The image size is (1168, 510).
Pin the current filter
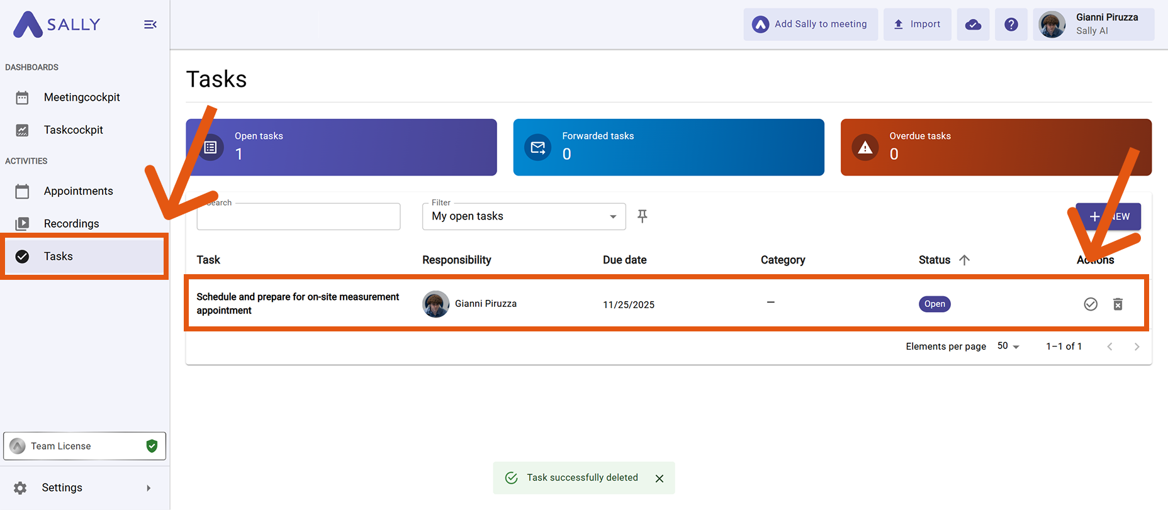(642, 216)
